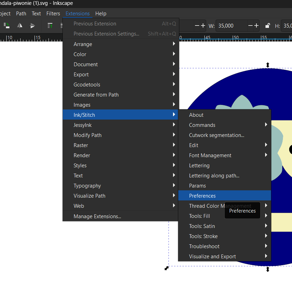Open the Path menu in menu bar

[21, 14]
